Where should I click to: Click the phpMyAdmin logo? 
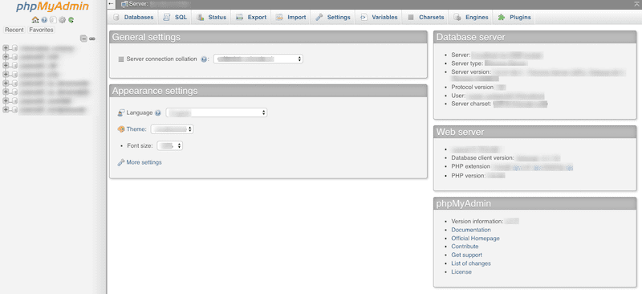52,7
